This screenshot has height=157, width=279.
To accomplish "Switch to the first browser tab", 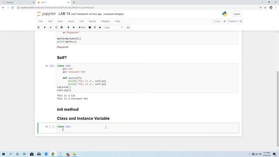I will 18,3.
